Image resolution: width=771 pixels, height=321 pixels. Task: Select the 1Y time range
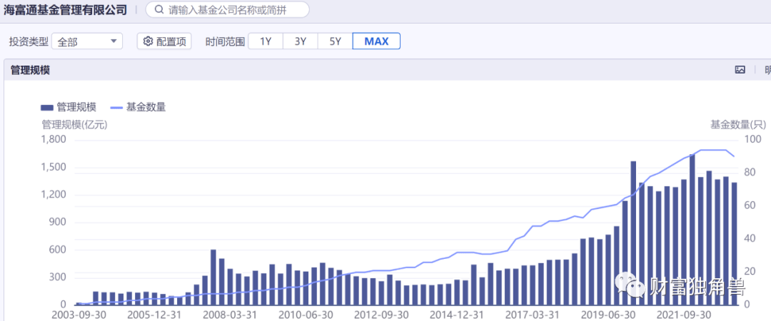click(266, 41)
